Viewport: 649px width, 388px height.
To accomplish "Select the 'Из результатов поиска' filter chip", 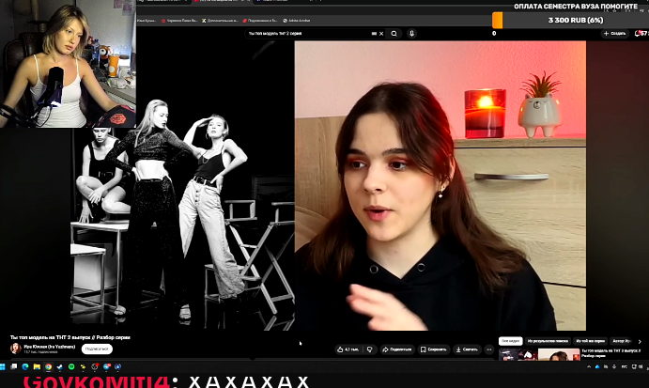I will point(548,341).
